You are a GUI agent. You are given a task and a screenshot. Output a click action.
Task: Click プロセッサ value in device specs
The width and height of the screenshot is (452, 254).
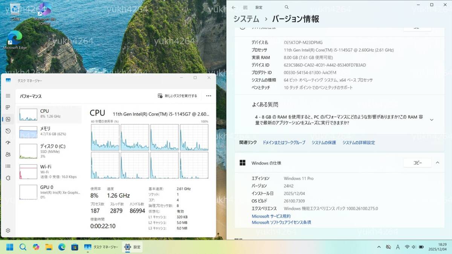point(339,50)
